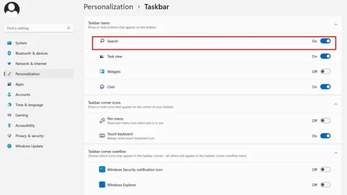Image resolution: width=347 pixels, height=195 pixels.
Task: Click the Windows Explorer row label
Action: point(121,185)
